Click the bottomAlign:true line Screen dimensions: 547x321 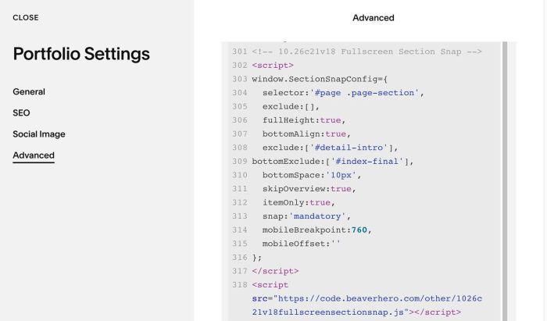pos(306,134)
